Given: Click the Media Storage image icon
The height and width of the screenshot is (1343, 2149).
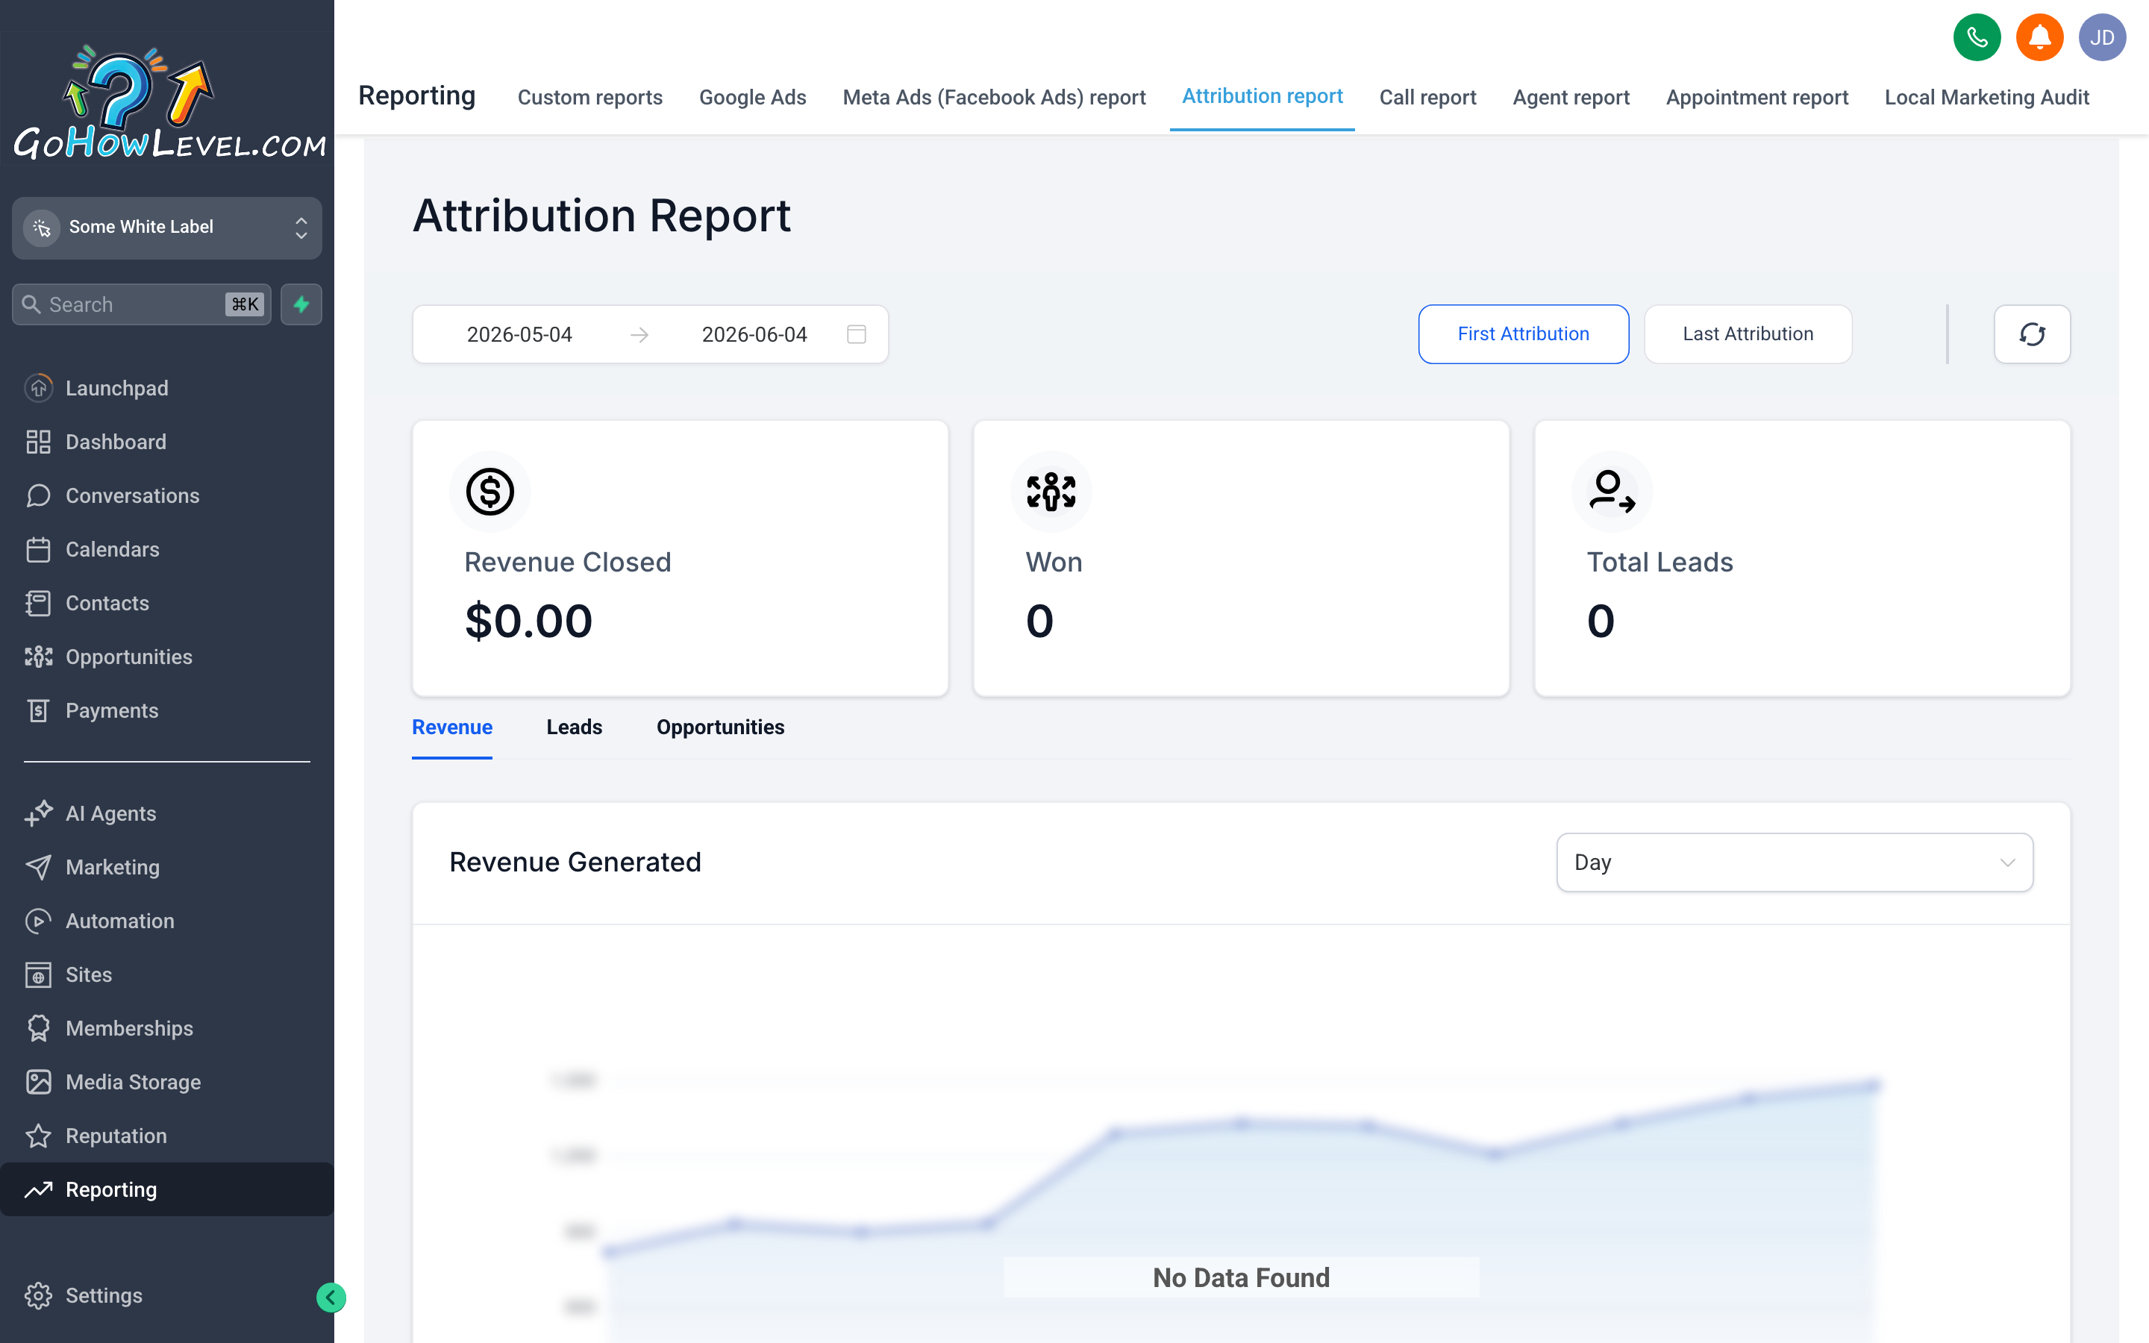Looking at the screenshot, I should 38,1082.
